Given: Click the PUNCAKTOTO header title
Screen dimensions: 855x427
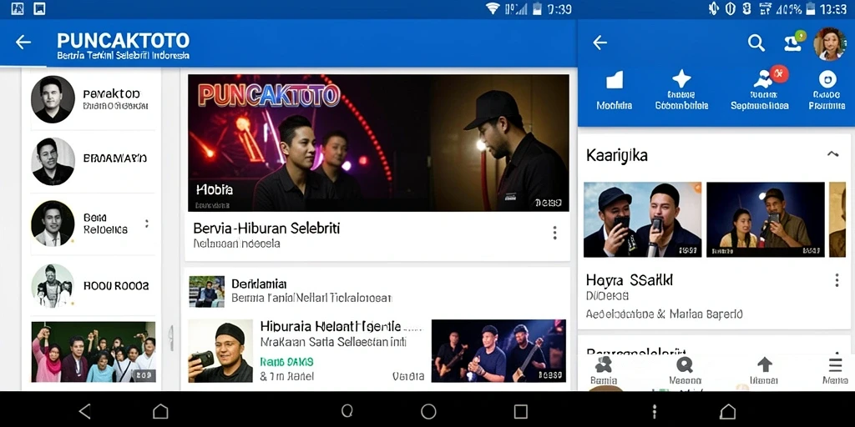Looking at the screenshot, I should click(x=124, y=40).
